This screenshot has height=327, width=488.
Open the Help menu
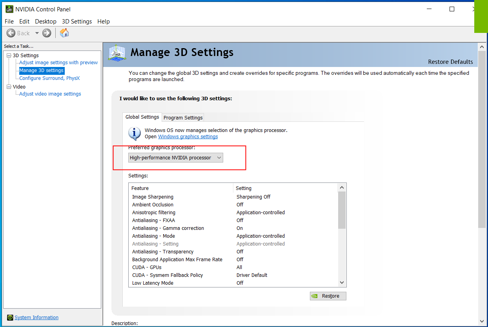pos(104,22)
